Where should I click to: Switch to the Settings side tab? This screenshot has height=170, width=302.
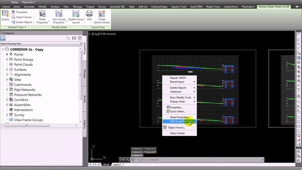84,74
